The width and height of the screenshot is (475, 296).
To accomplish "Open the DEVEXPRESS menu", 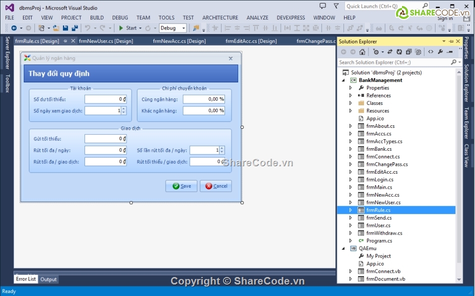I will pos(290,17).
